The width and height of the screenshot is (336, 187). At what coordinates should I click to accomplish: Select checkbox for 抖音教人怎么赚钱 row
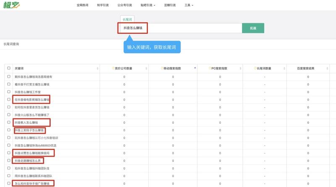point(9,123)
